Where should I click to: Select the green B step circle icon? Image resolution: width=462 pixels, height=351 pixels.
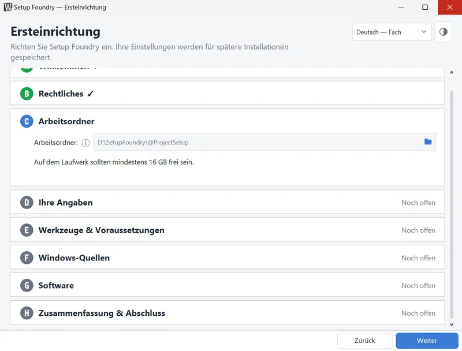click(27, 94)
